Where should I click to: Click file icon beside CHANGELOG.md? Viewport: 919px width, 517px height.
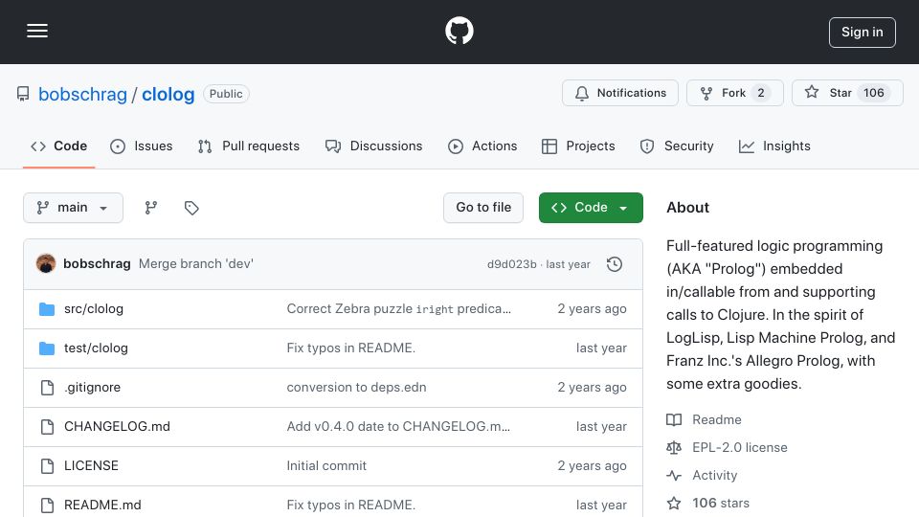[x=47, y=427]
